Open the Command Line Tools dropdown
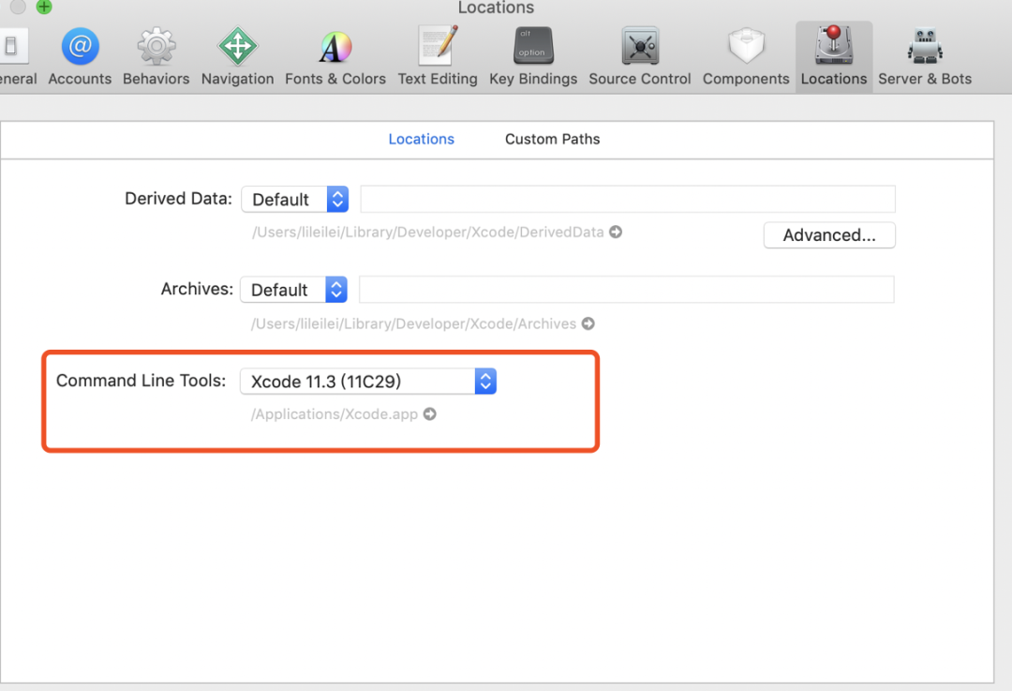The height and width of the screenshot is (691, 1012). (x=368, y=381)
